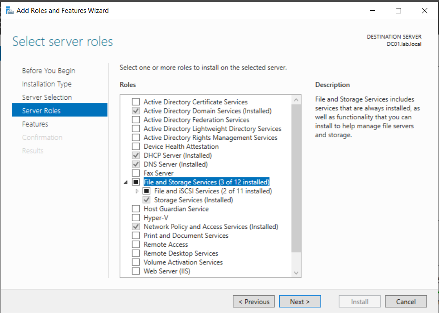The height and width of the screenshot is (313, 439).
Task: Cancel the wizard
Action: point(406,301)
